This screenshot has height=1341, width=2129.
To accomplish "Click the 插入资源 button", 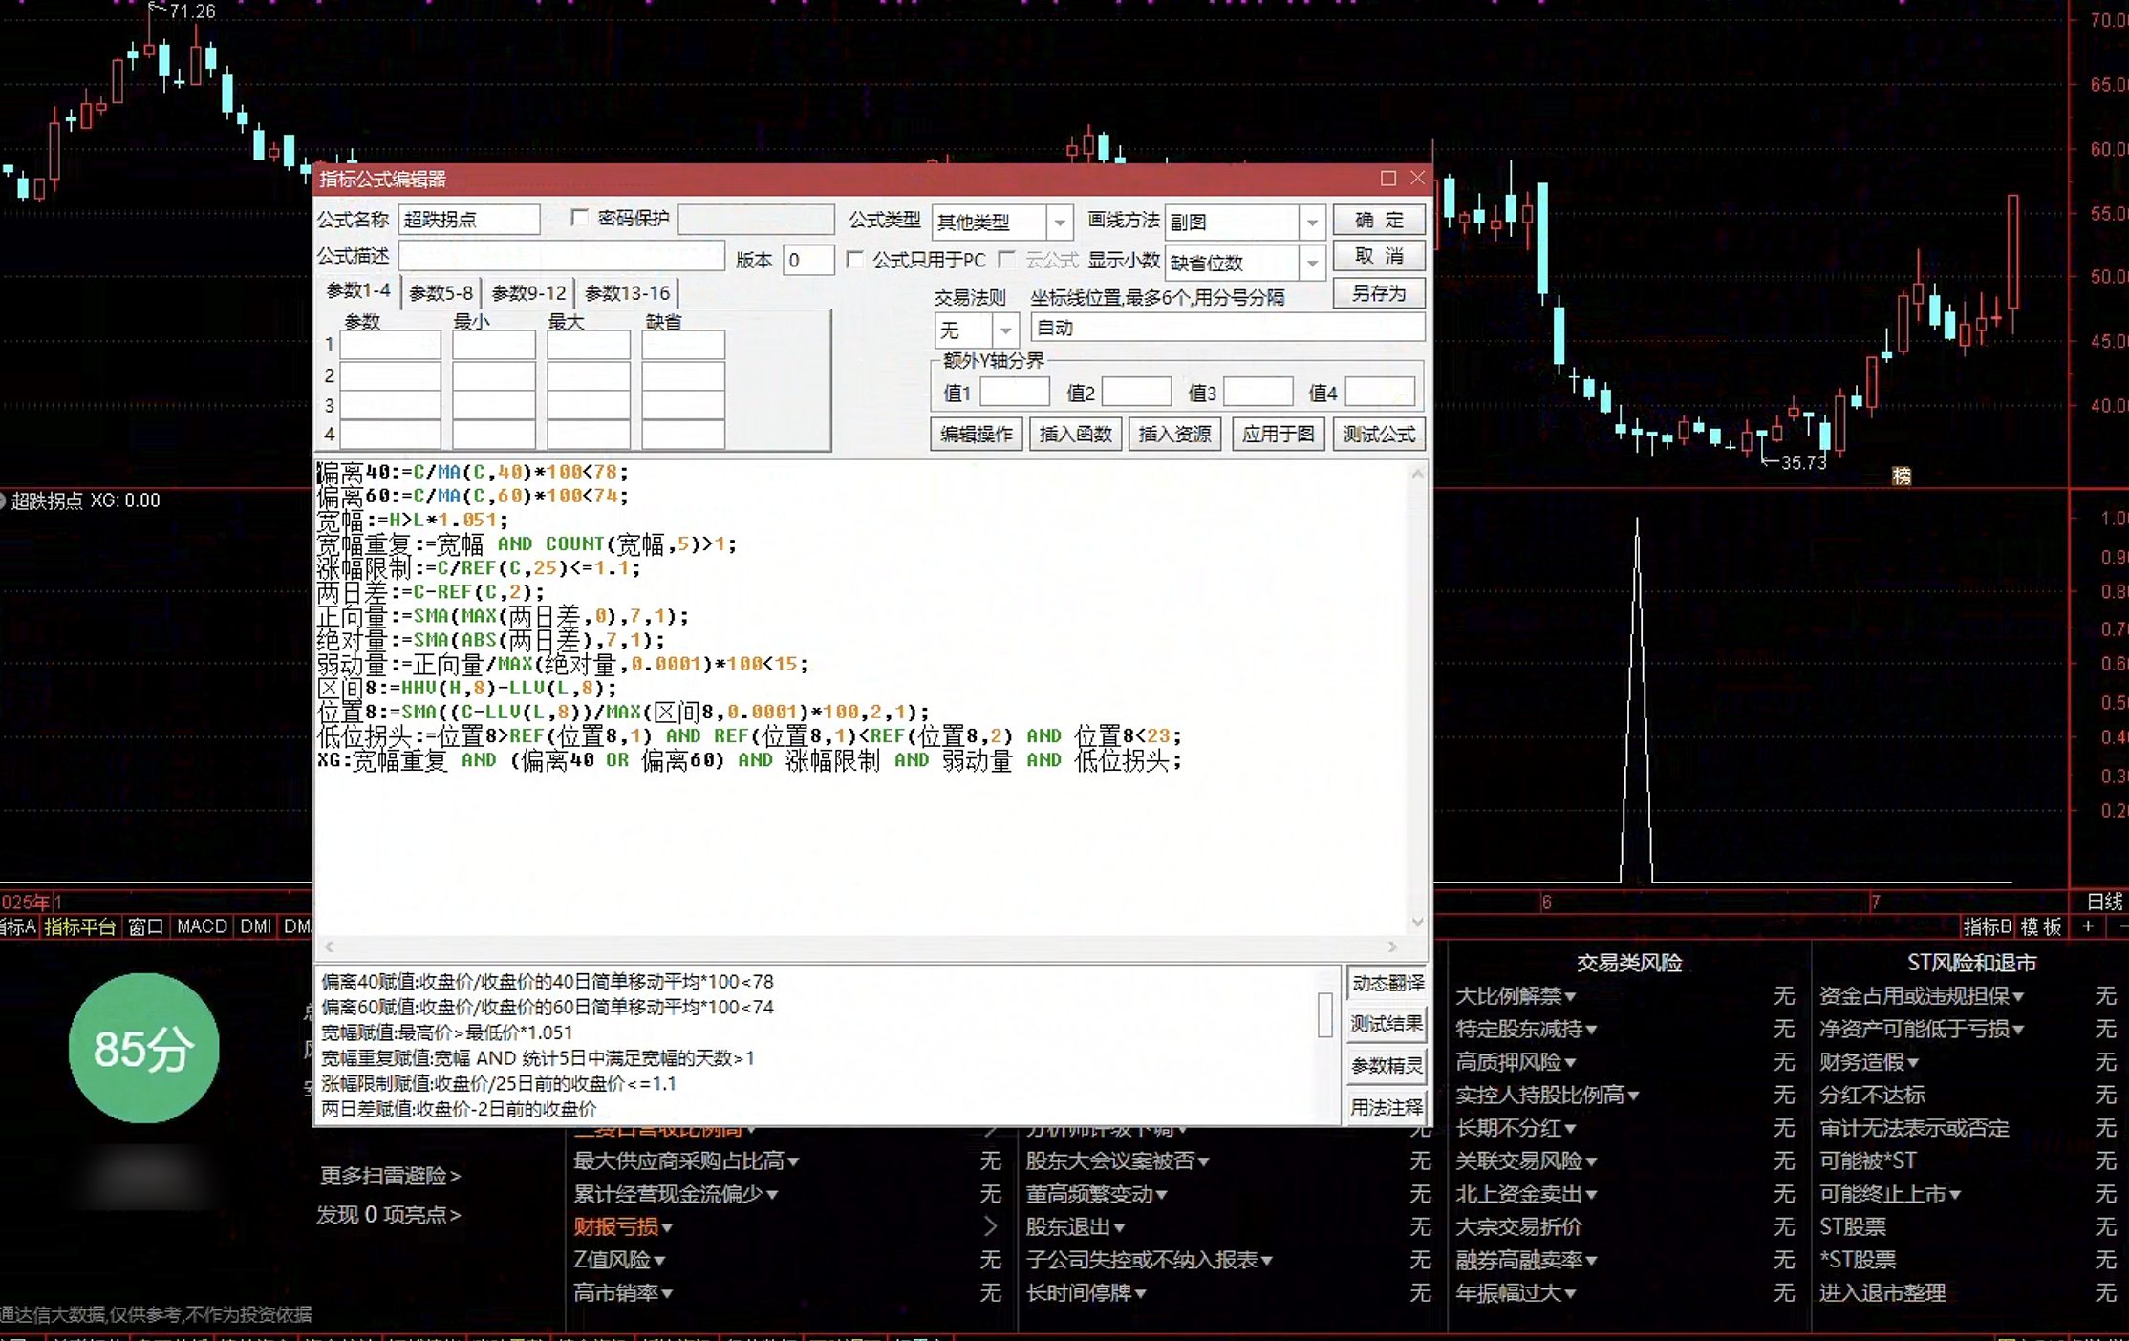I will coord(1174,435).
